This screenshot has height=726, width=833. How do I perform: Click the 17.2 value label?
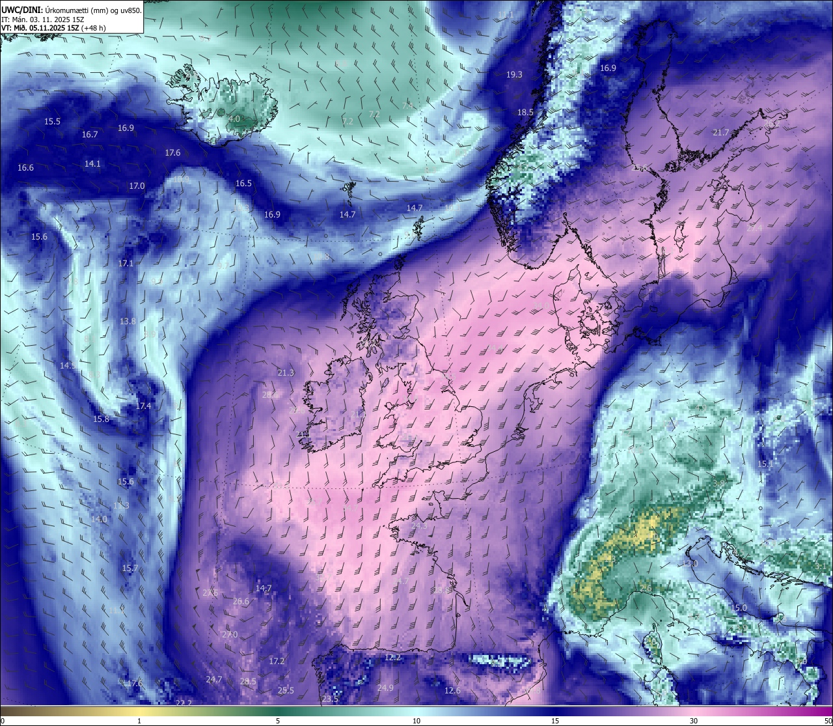tap(277, 662)
